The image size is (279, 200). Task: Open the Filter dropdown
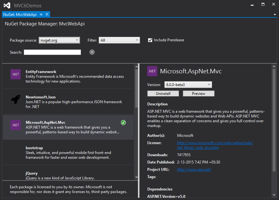click(119, 40)
